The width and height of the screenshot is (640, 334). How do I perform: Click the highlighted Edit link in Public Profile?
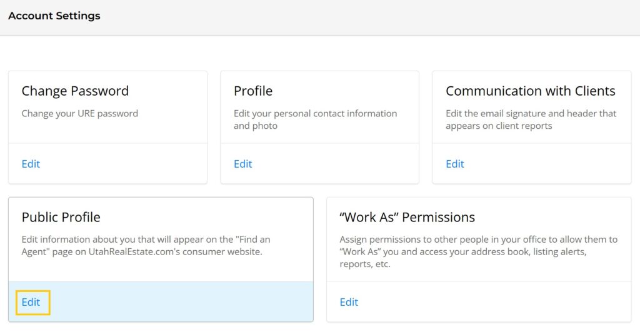(x=31, y=302)
